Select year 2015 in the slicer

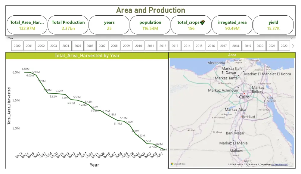[199, 46]
